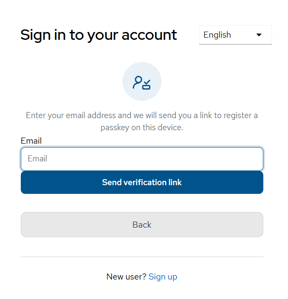The image size is (288, 299).
Task: Expand the language selector box
Action: 235,35
